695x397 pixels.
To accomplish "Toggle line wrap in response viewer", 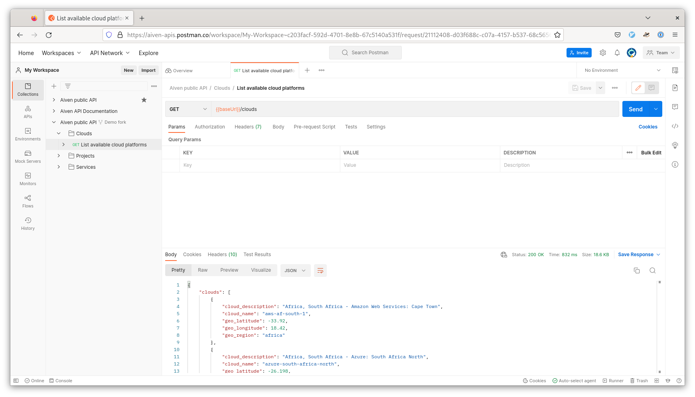I will [320, 271].
